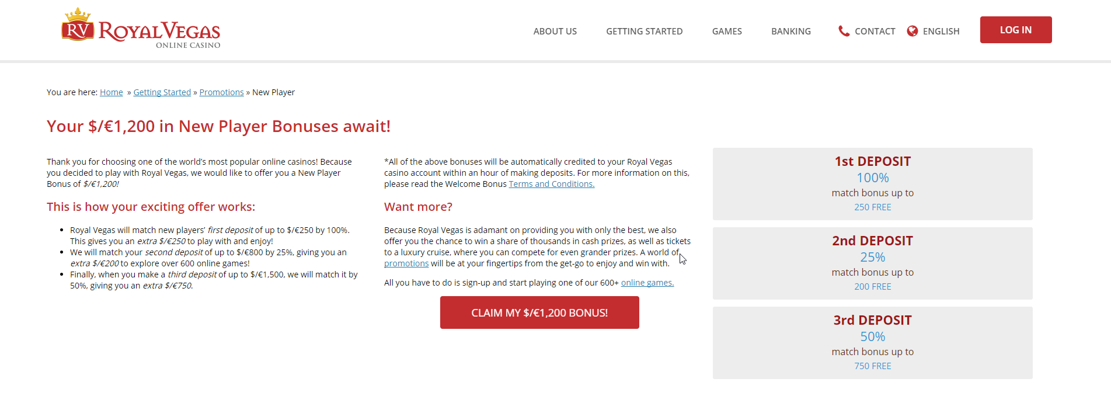Image resolution: width=1111 pixels, height=396 pixels.
Task: Click the '25%' match value
Action: click(x=873, y=257)
